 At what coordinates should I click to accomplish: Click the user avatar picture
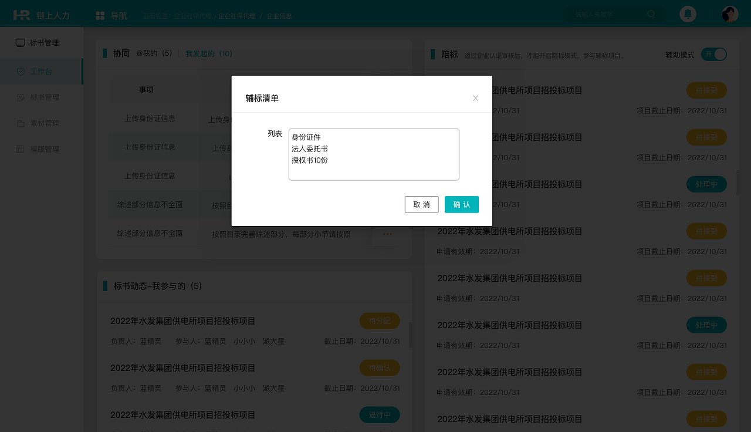[x=729, y=13]
